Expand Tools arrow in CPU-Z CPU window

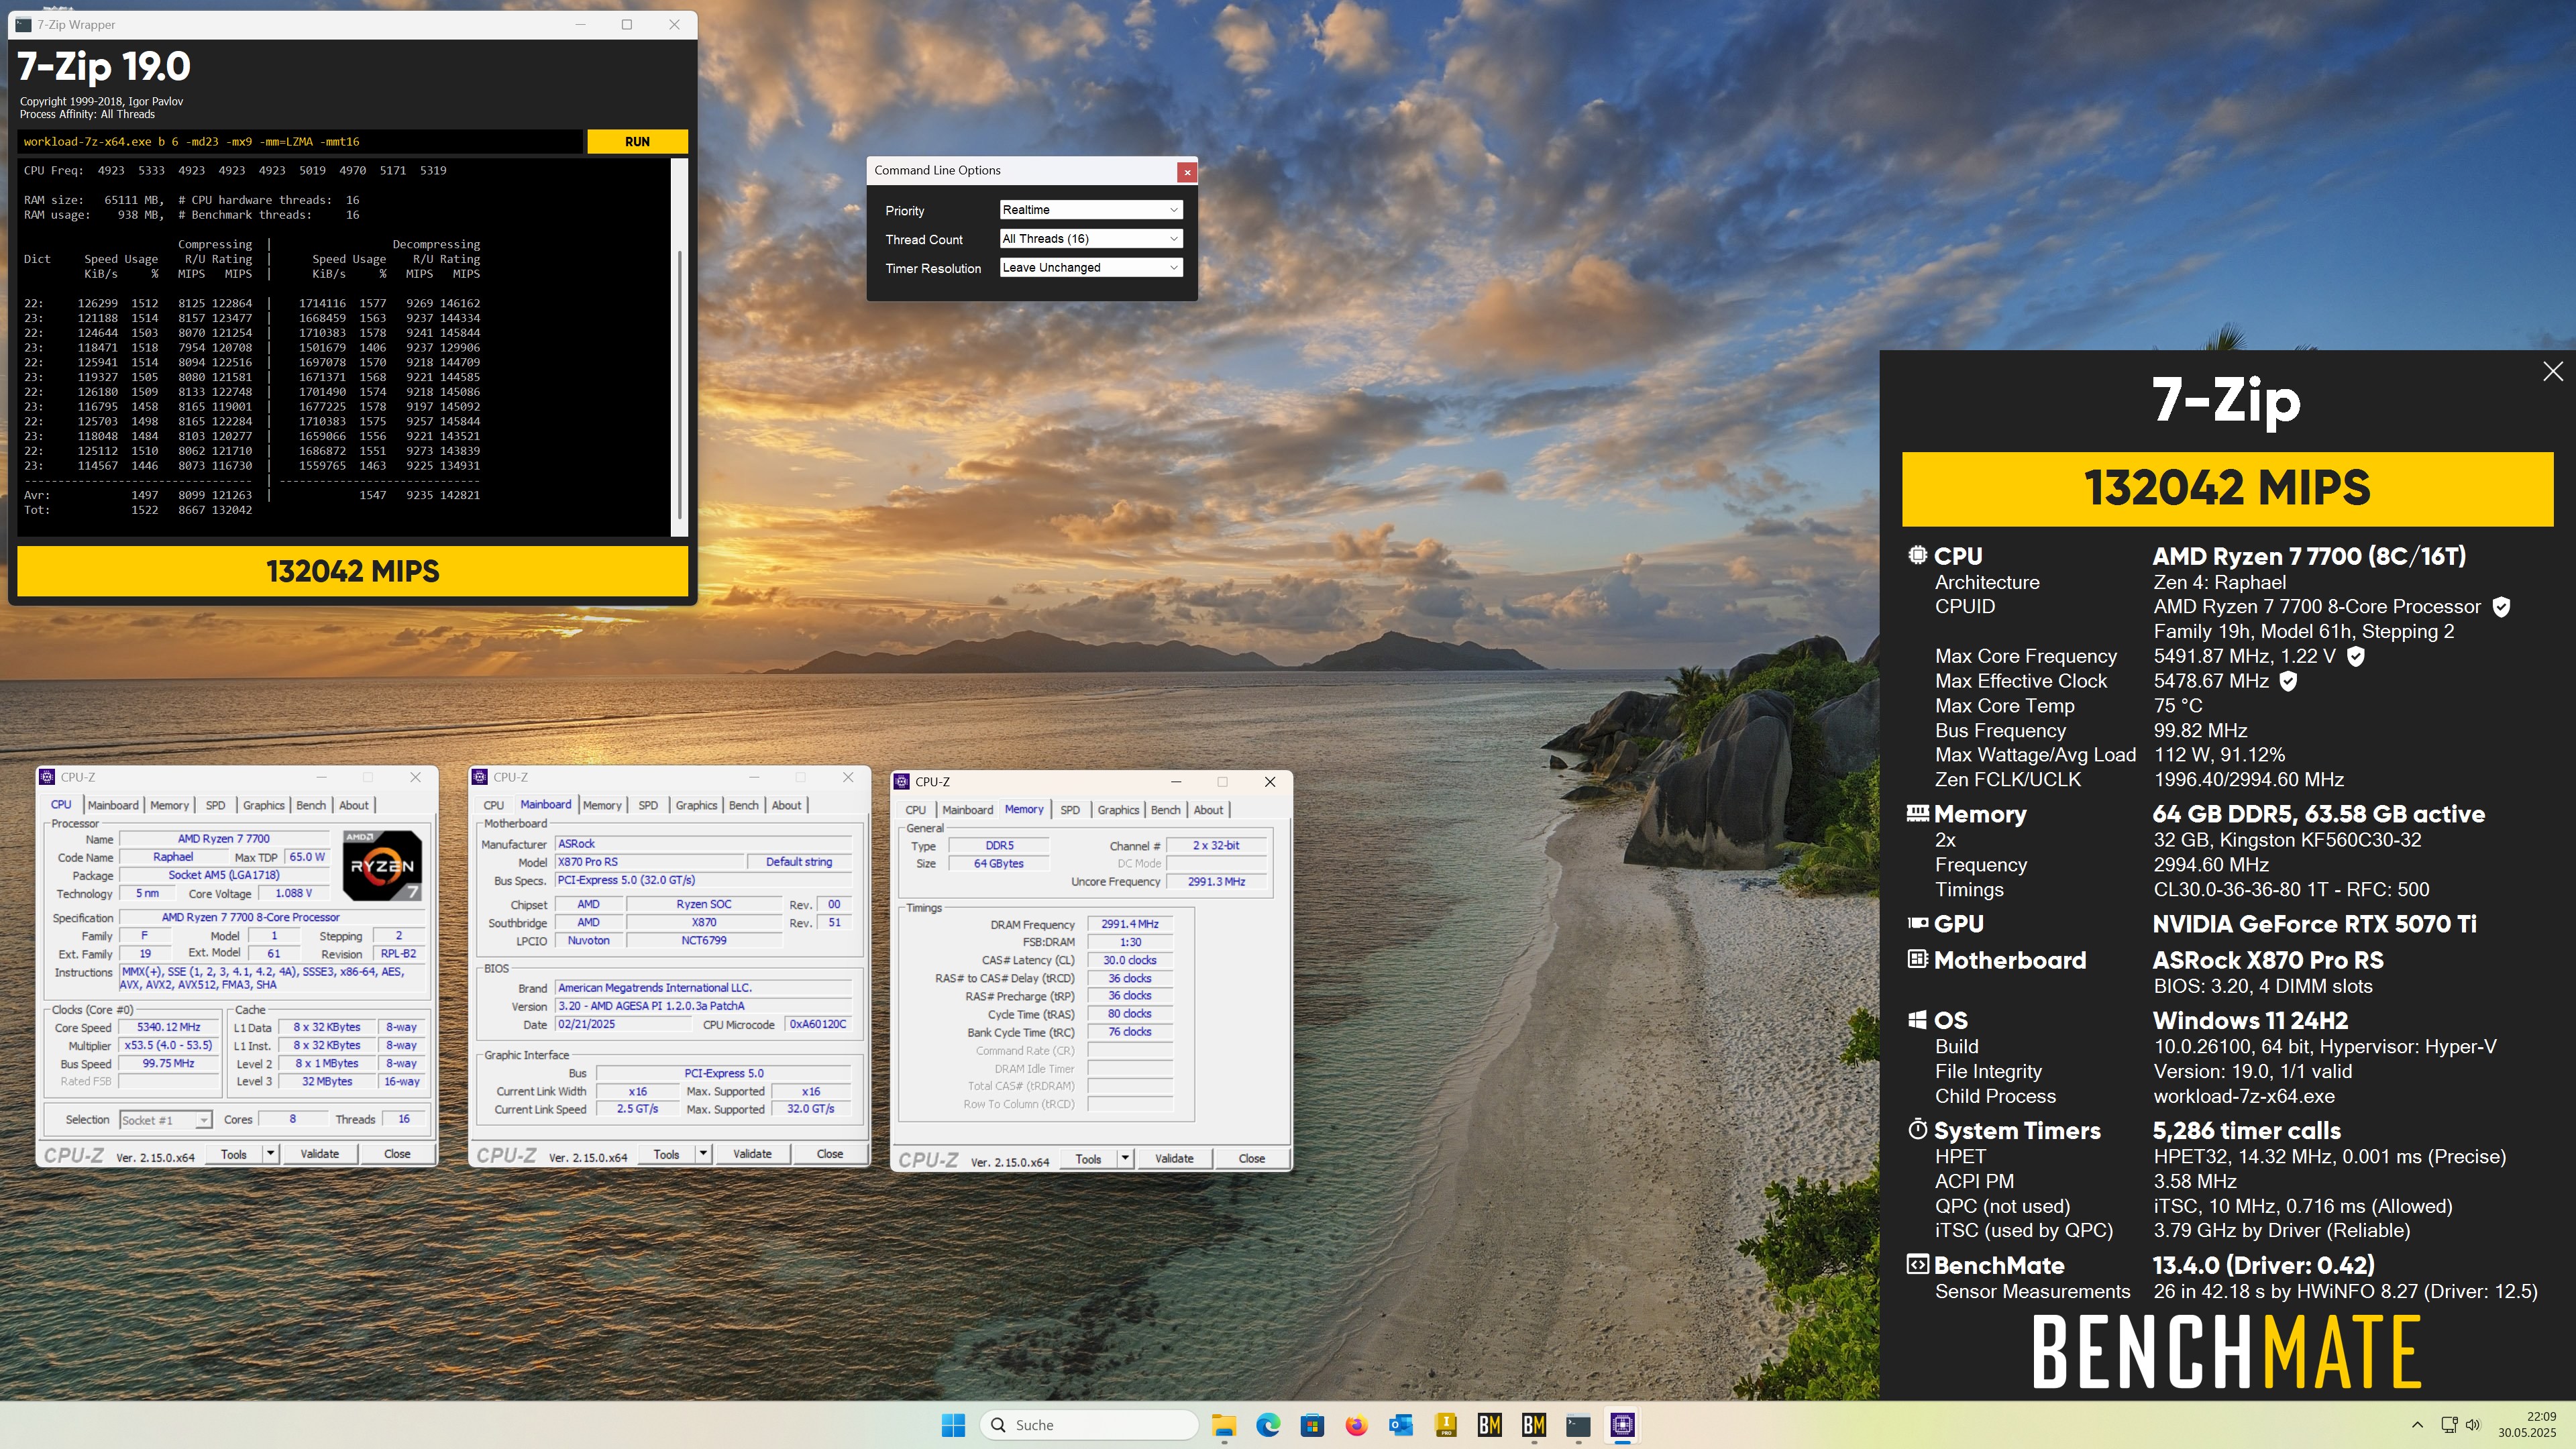point(270,1154)
